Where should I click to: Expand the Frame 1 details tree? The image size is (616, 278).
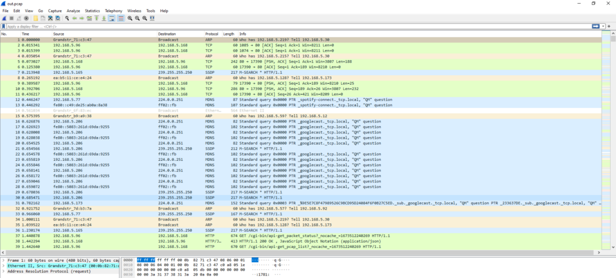(4, 261)
